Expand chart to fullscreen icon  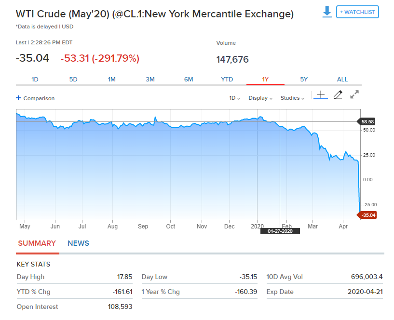point(354,94)
